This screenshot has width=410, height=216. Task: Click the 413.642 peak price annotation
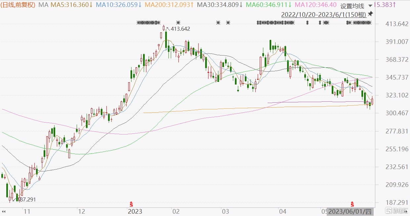pyautogui.click(x=180, y=29)
